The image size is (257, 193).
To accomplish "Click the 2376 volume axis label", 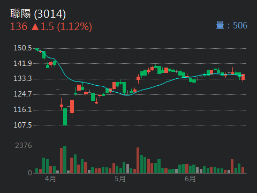I will 24,145.
